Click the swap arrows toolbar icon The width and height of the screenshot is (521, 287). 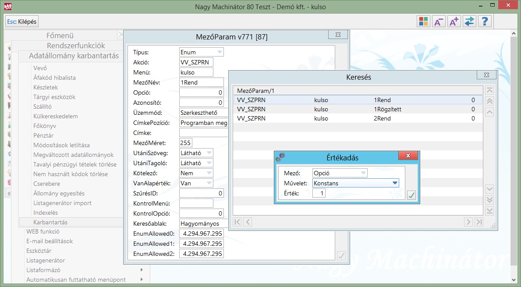point(469,21)
